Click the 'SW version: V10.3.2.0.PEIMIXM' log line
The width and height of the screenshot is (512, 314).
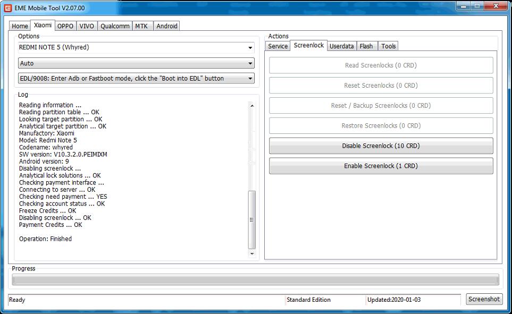tap(63, 155)
